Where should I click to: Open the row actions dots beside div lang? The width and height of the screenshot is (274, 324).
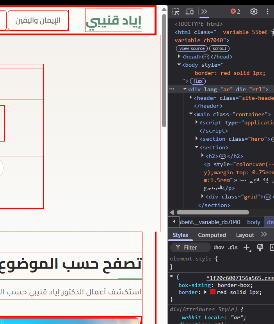click(172, 89)
